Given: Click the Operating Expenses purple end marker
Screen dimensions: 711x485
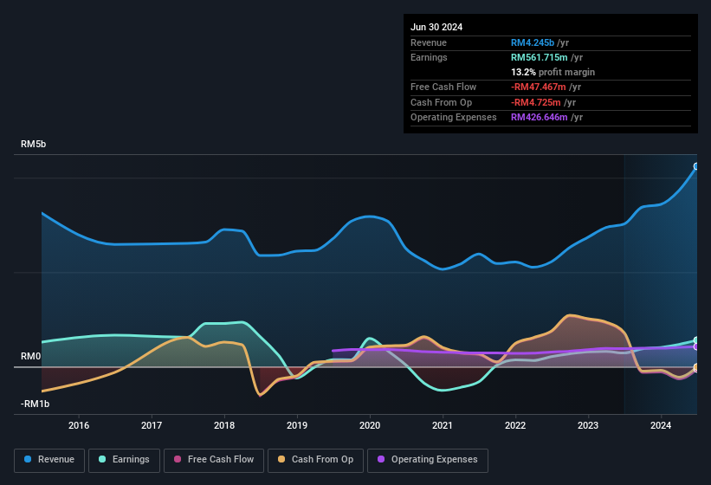Looking at the screenshot, I should coord(696,346).
